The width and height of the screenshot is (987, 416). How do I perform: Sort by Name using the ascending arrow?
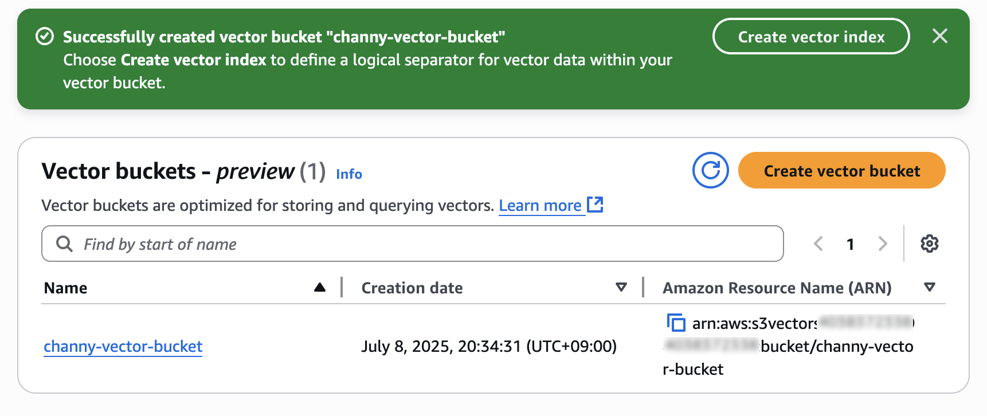click(x=320, y=287)
